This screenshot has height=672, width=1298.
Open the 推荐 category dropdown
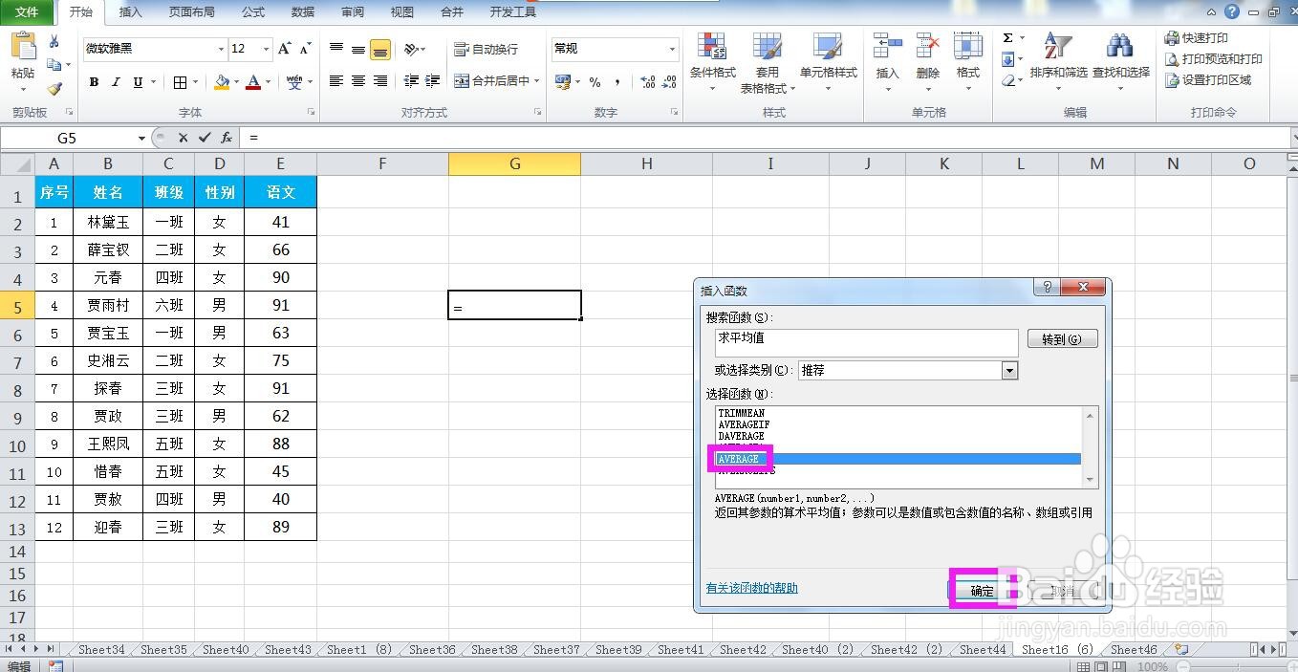(x=1009, y=370)
